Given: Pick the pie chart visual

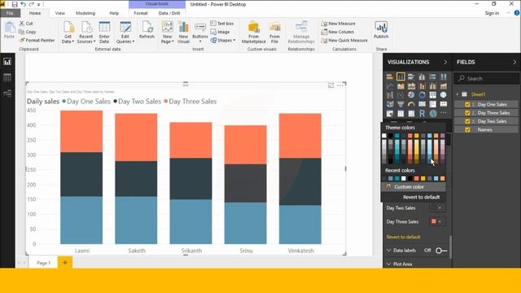Looking at the screenshot, I should point(411,95).
